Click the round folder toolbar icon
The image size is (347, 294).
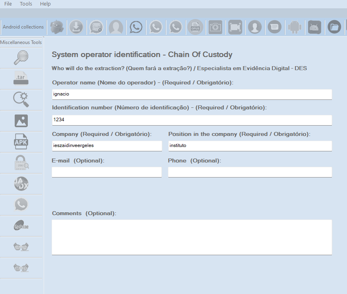point(334,27)
